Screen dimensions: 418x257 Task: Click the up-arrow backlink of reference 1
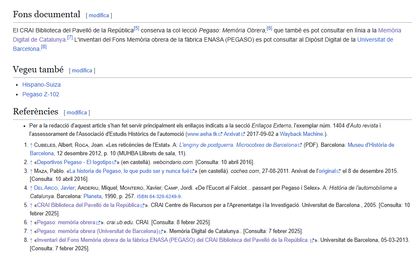coord(31,145)
